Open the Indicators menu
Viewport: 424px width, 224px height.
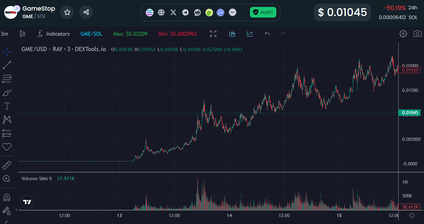(54, 34)
